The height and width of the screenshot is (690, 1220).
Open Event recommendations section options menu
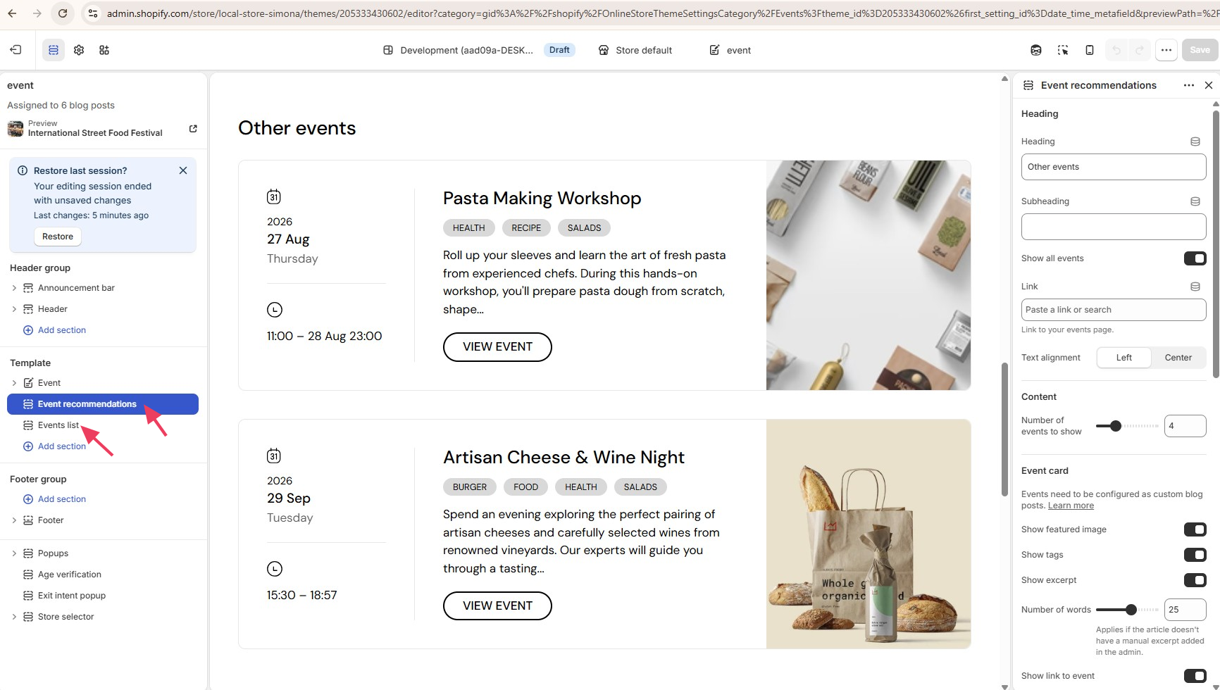[1189, 85]
